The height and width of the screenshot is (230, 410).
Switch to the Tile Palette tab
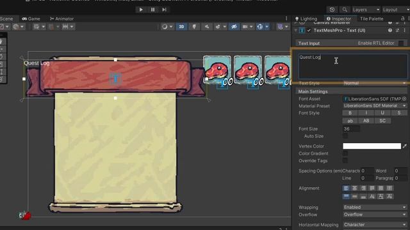tap(372, 19)
